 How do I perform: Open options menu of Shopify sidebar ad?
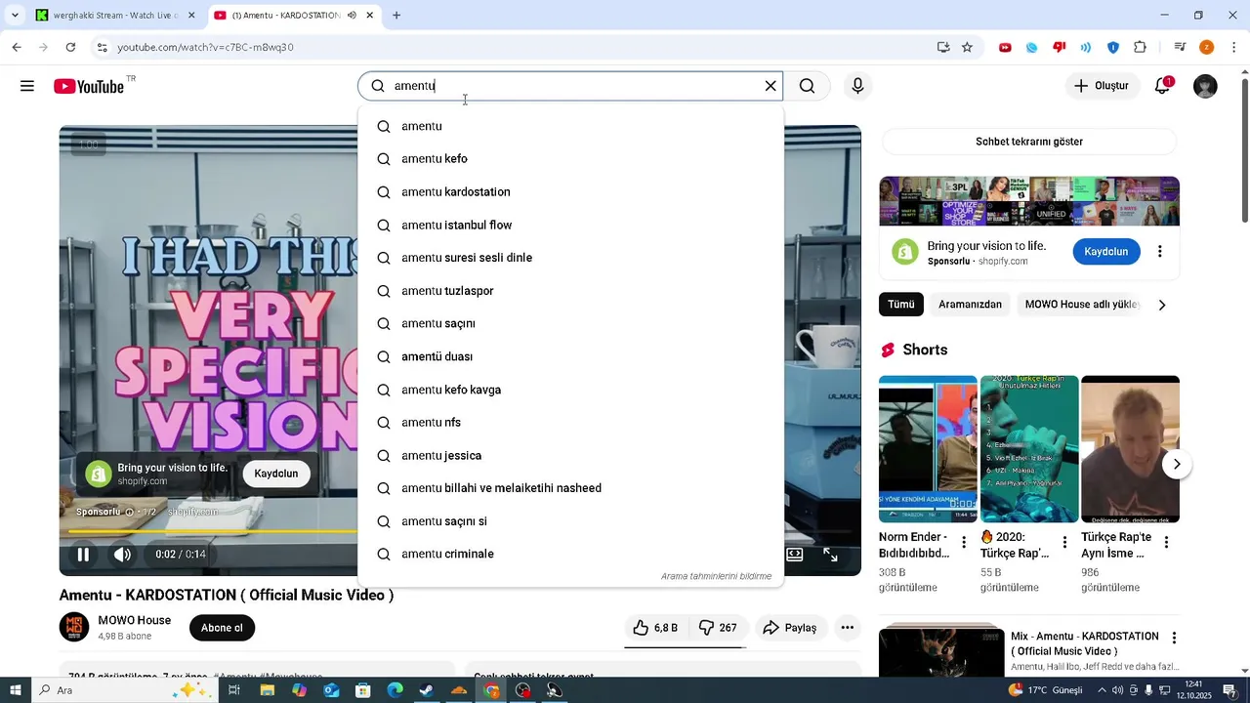[x=1160, y=252]
